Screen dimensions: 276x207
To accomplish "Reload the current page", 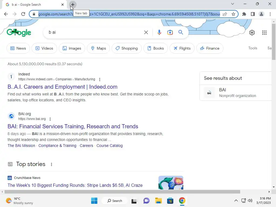I will point(23,14).
